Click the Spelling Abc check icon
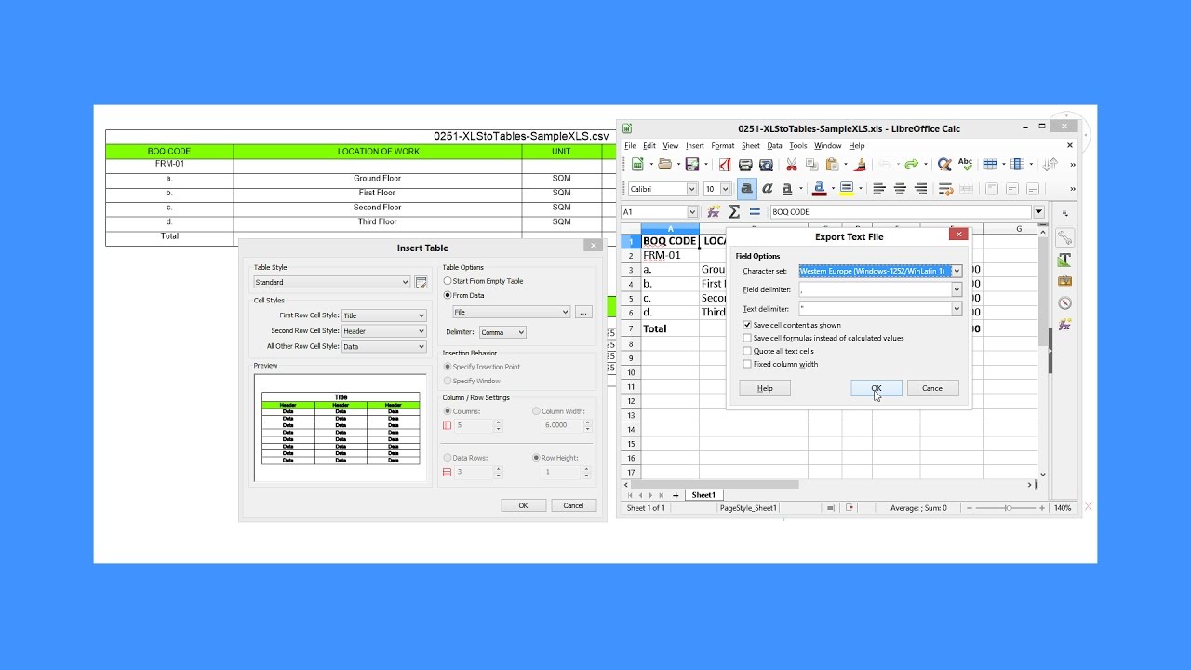This screenshot has height=670, width=1191. pyautogui.click(x=966, y=165)
